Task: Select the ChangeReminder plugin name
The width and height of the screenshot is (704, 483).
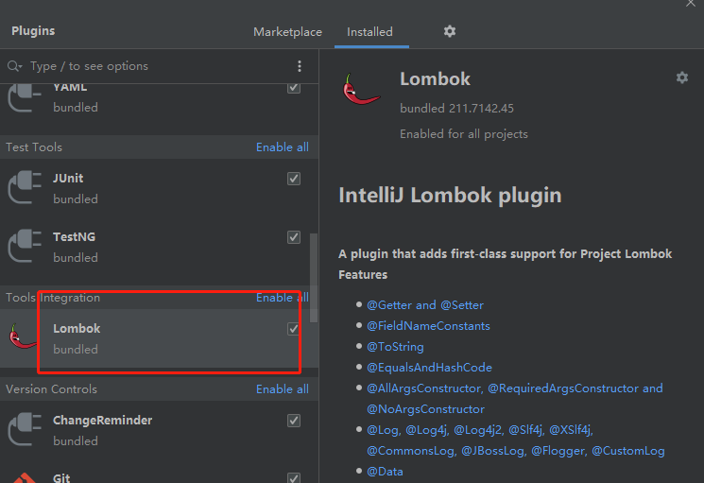Action: (102, 421)
